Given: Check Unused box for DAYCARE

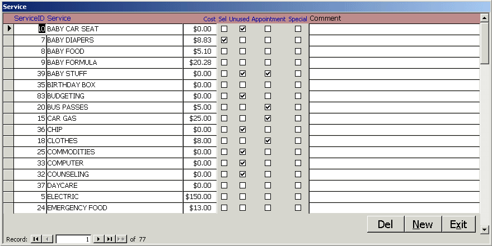Looking at the screenshot, I should click(x=242, y=185).
